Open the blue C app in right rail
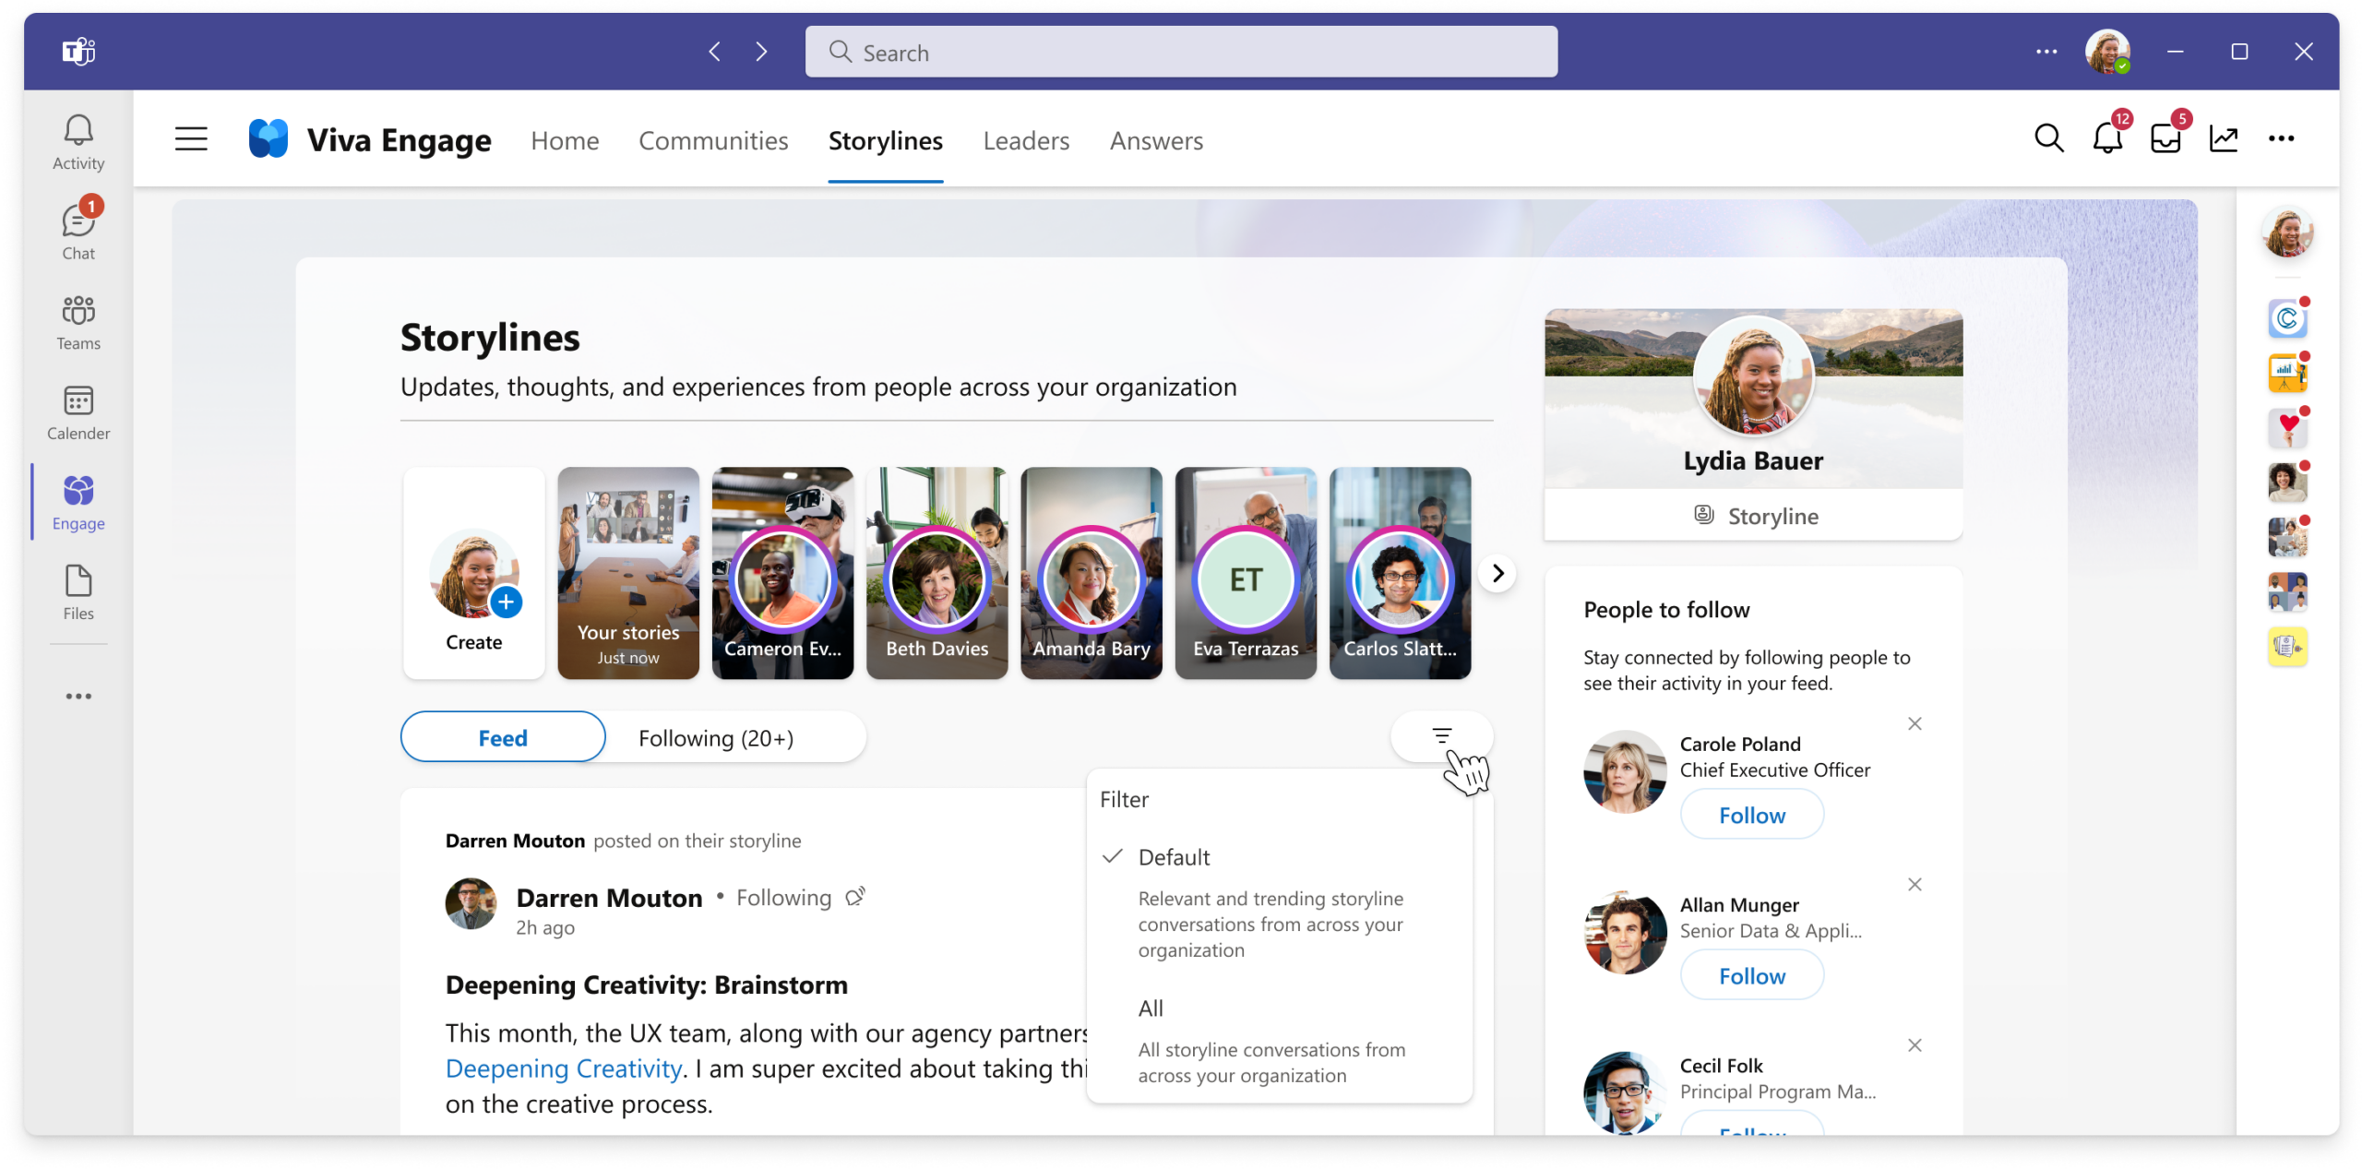 (x=2287, y=318)
